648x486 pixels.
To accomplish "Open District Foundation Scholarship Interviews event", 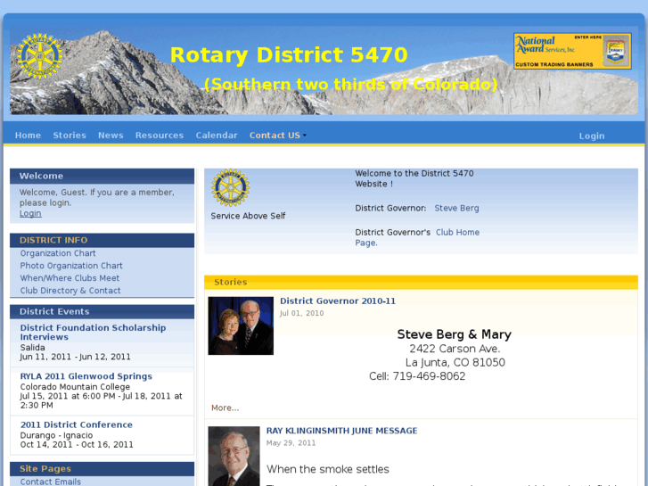I will click(x=93, y=332).
